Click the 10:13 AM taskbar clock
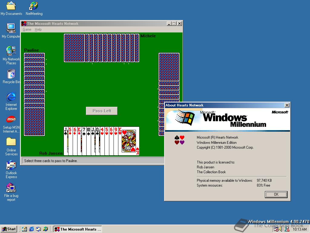The width and height of the screenshot is (310, 233). [299, 229]
